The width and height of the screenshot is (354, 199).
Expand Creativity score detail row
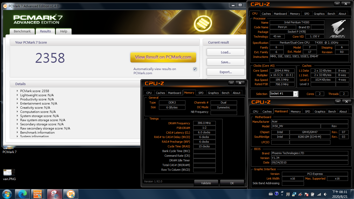coord(17,107)
